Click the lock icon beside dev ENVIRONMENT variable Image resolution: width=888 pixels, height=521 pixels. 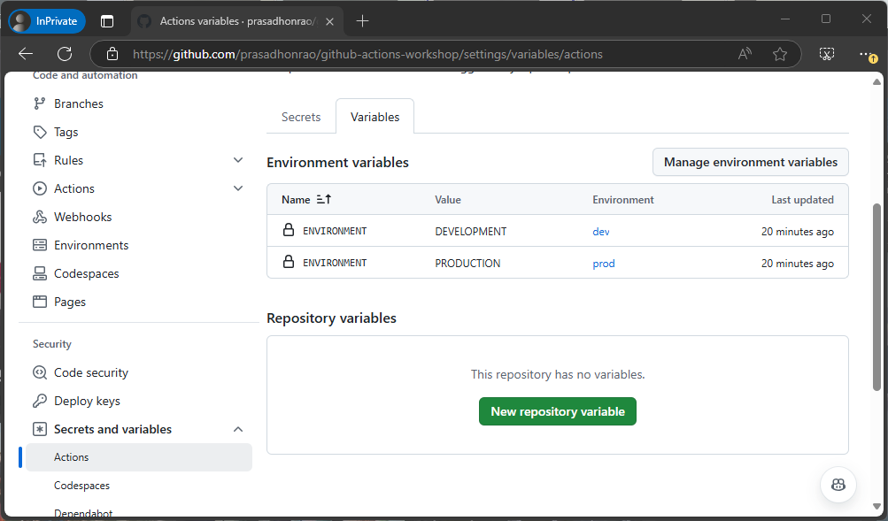(288, 231)
